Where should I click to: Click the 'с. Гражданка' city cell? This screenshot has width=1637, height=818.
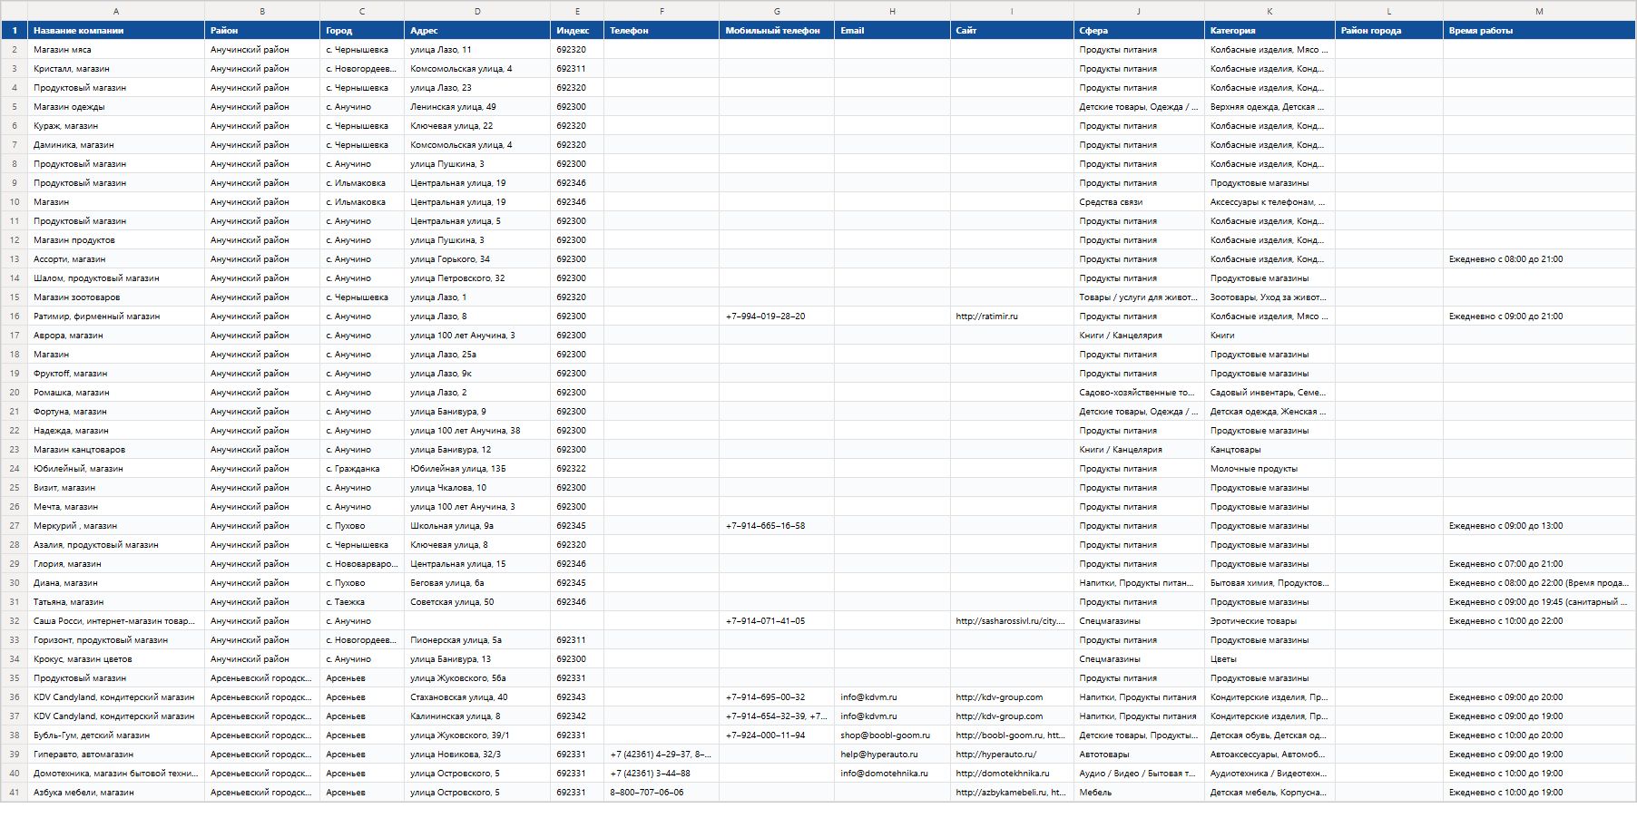point(362,469)
